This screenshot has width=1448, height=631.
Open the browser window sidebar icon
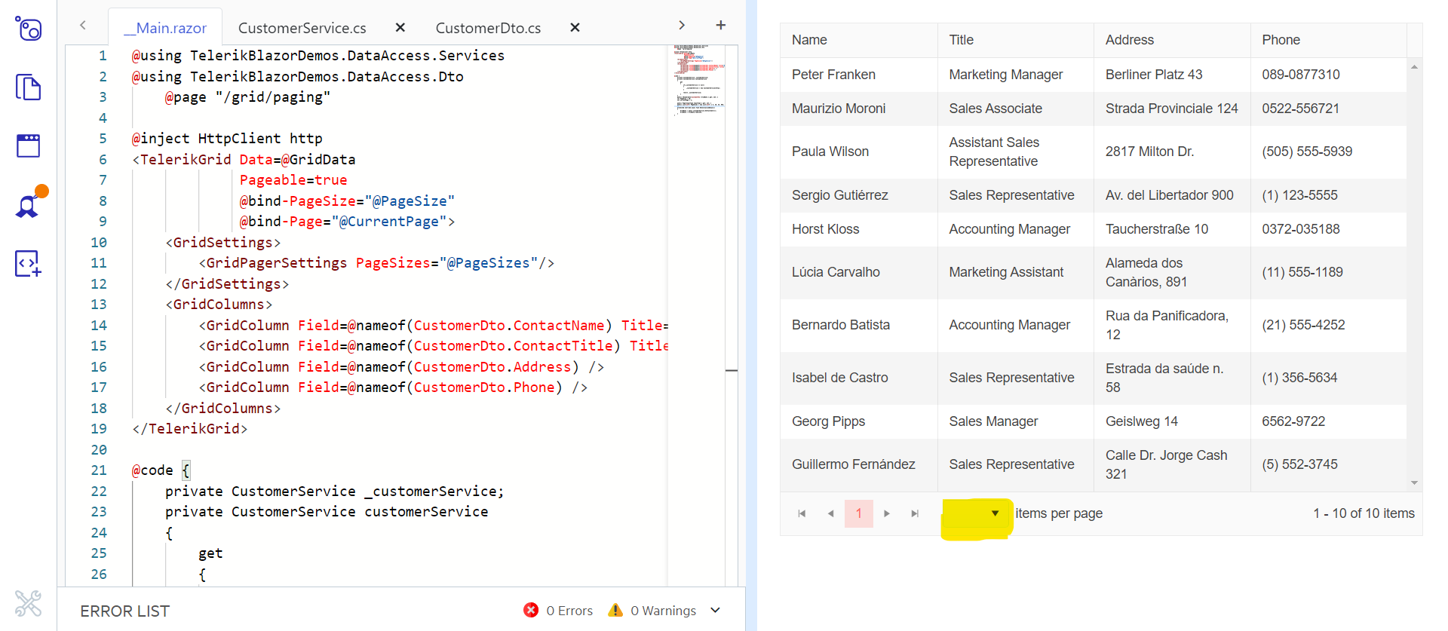click(29, 145)
